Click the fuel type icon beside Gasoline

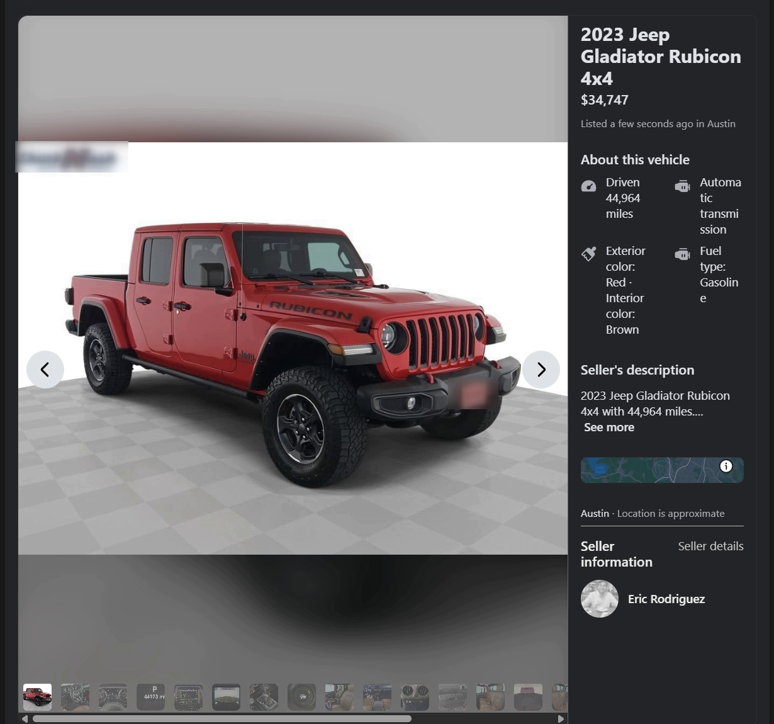click(682, 254)
